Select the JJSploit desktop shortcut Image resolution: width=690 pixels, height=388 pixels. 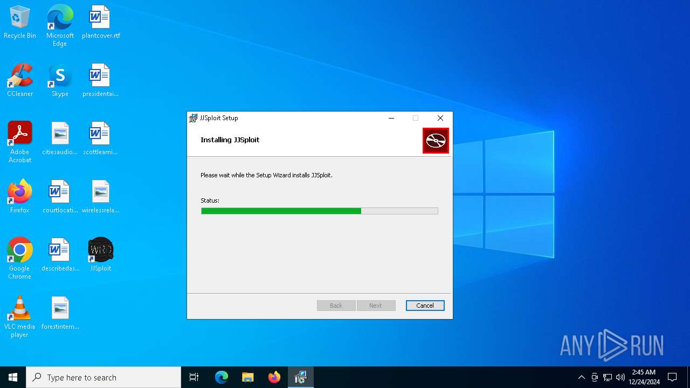(100, 255)
